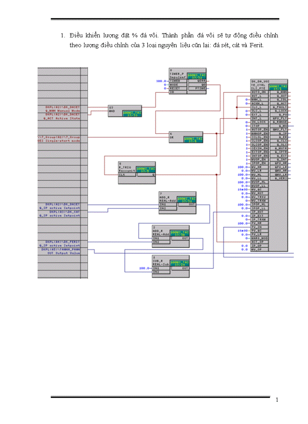Expand the IN_LOCK pin row

click(x=259, y=122)
